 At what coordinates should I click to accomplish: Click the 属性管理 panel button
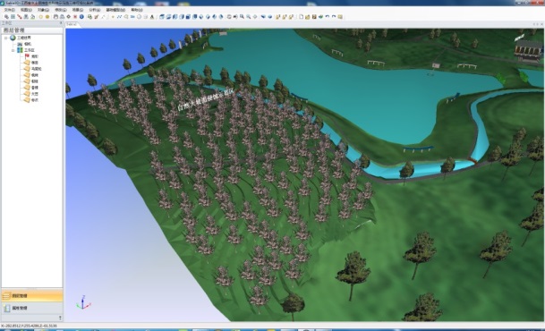coord(32,308)
